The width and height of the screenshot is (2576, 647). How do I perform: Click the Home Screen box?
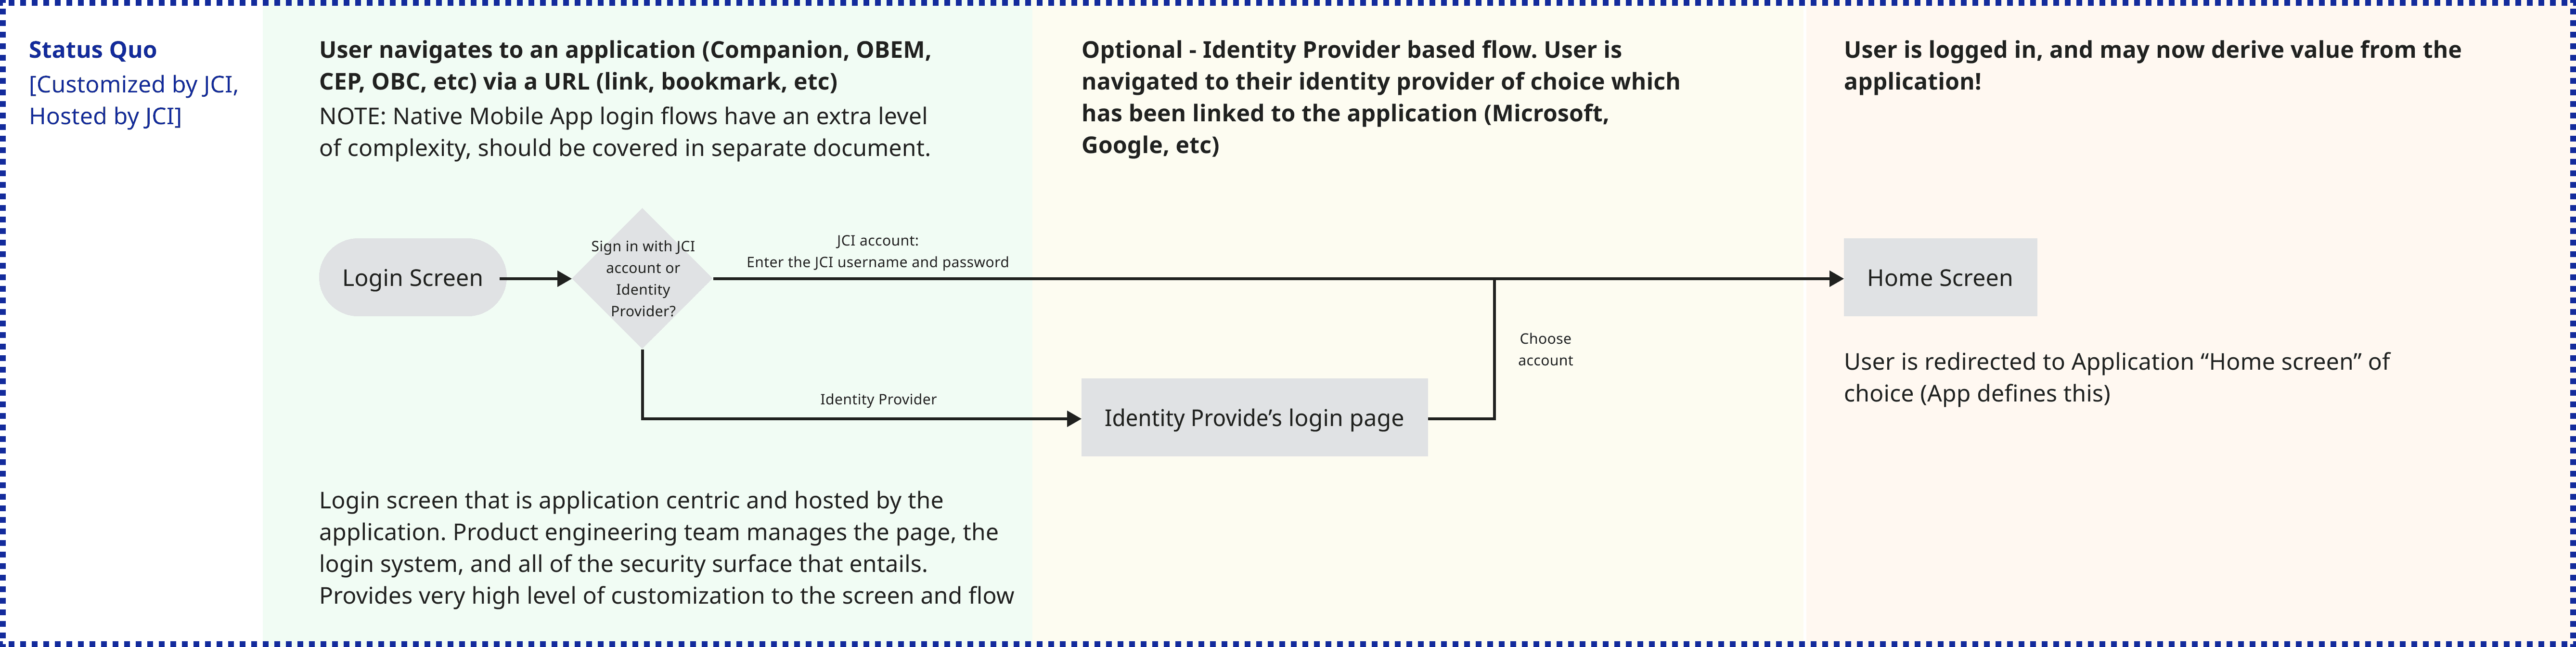tap(1939, 278)
